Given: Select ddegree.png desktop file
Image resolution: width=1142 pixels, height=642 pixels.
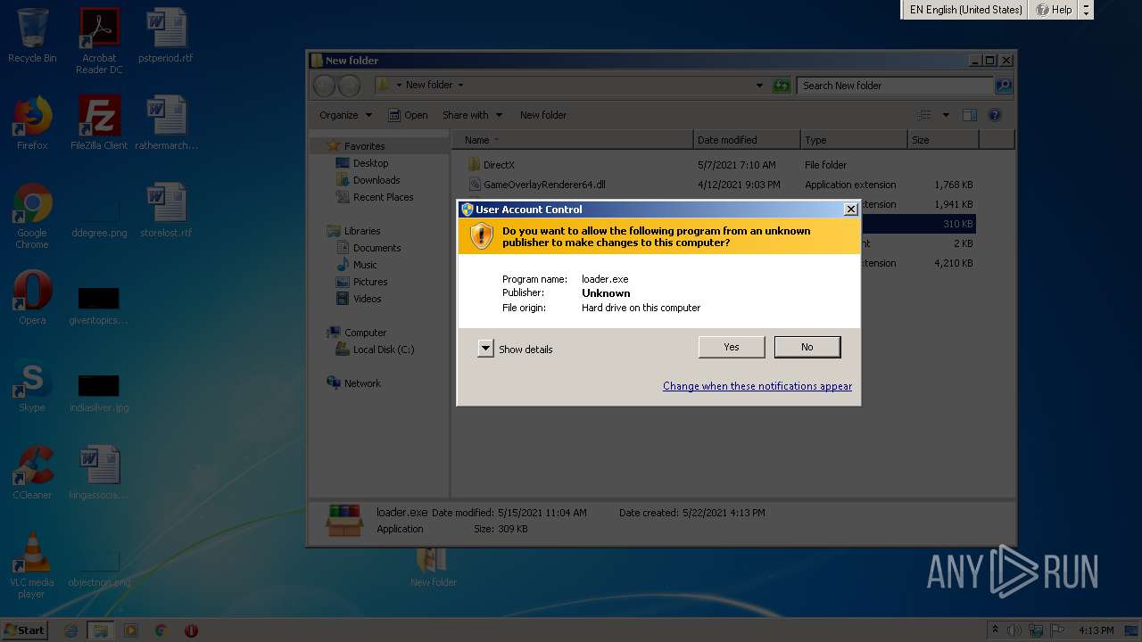Looking at the screenshot, I should (99, 218).
